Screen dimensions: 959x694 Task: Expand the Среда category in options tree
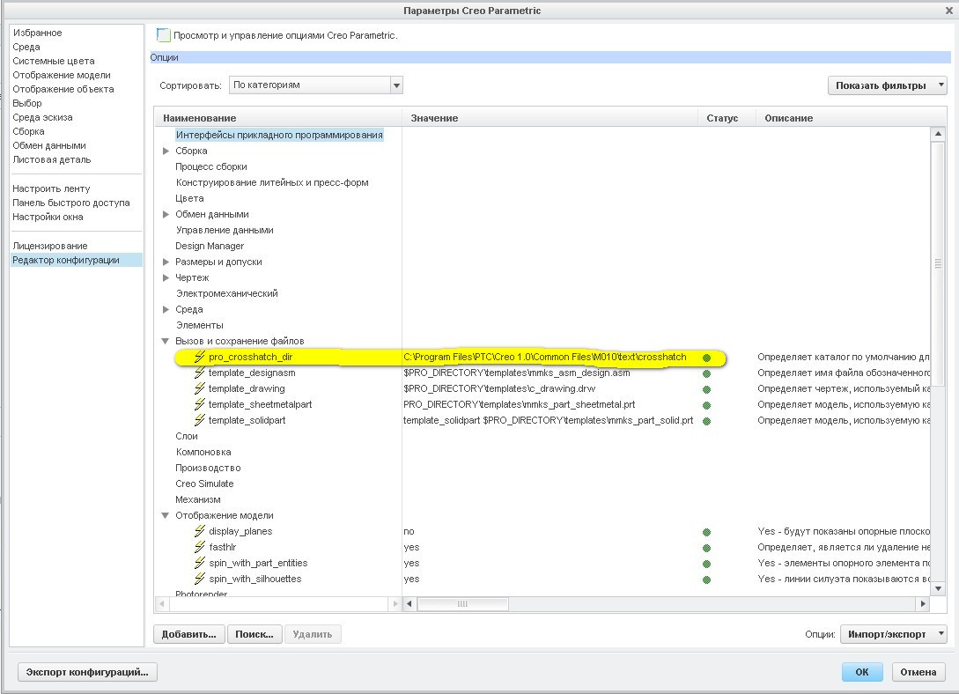click(166, 309)
